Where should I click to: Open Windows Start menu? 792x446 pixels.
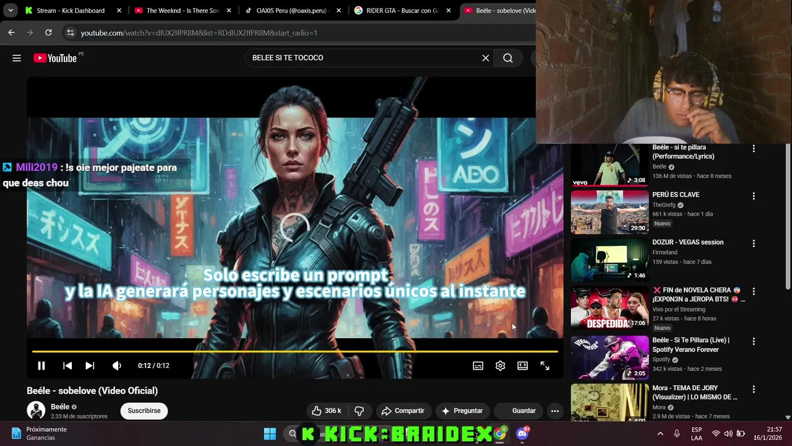pos(270,434)
